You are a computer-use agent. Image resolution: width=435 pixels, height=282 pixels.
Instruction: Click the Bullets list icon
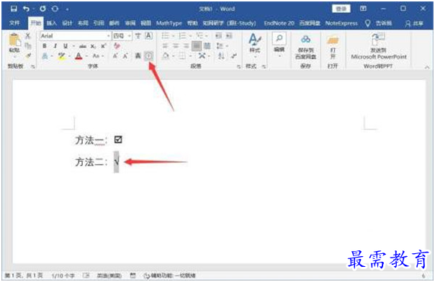click(x=166, y=36)
